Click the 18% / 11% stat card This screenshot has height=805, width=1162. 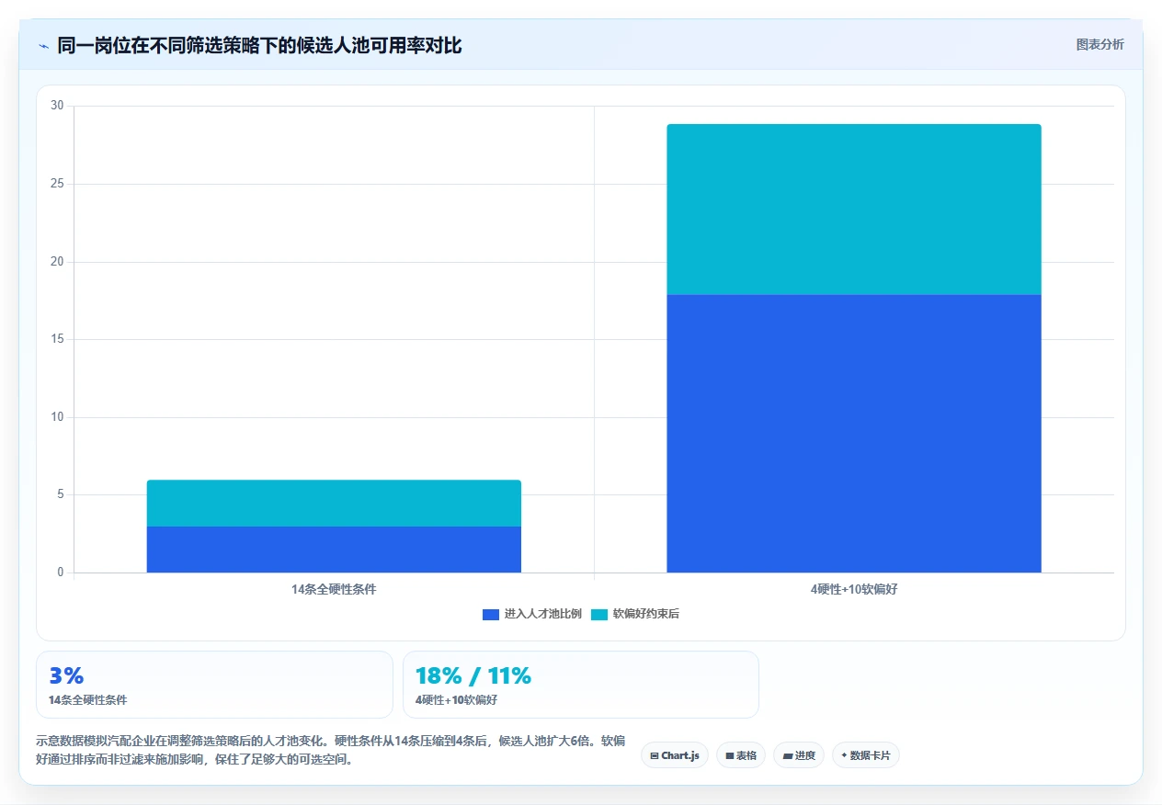581,685
